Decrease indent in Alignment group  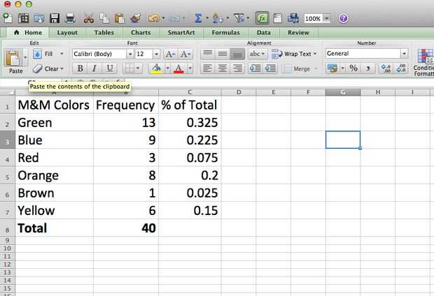point(255,68)
